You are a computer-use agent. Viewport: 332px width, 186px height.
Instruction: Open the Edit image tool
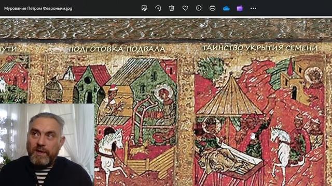tap(144, 8)
